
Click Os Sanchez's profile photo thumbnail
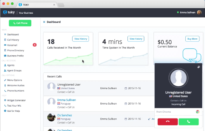tap(51, 117)
